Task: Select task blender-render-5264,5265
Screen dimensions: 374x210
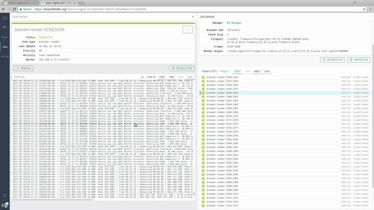Action: 285,104
